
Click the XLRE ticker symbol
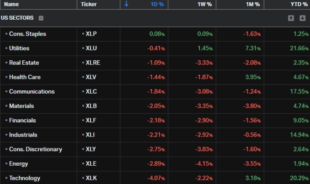tap(93, 63)
